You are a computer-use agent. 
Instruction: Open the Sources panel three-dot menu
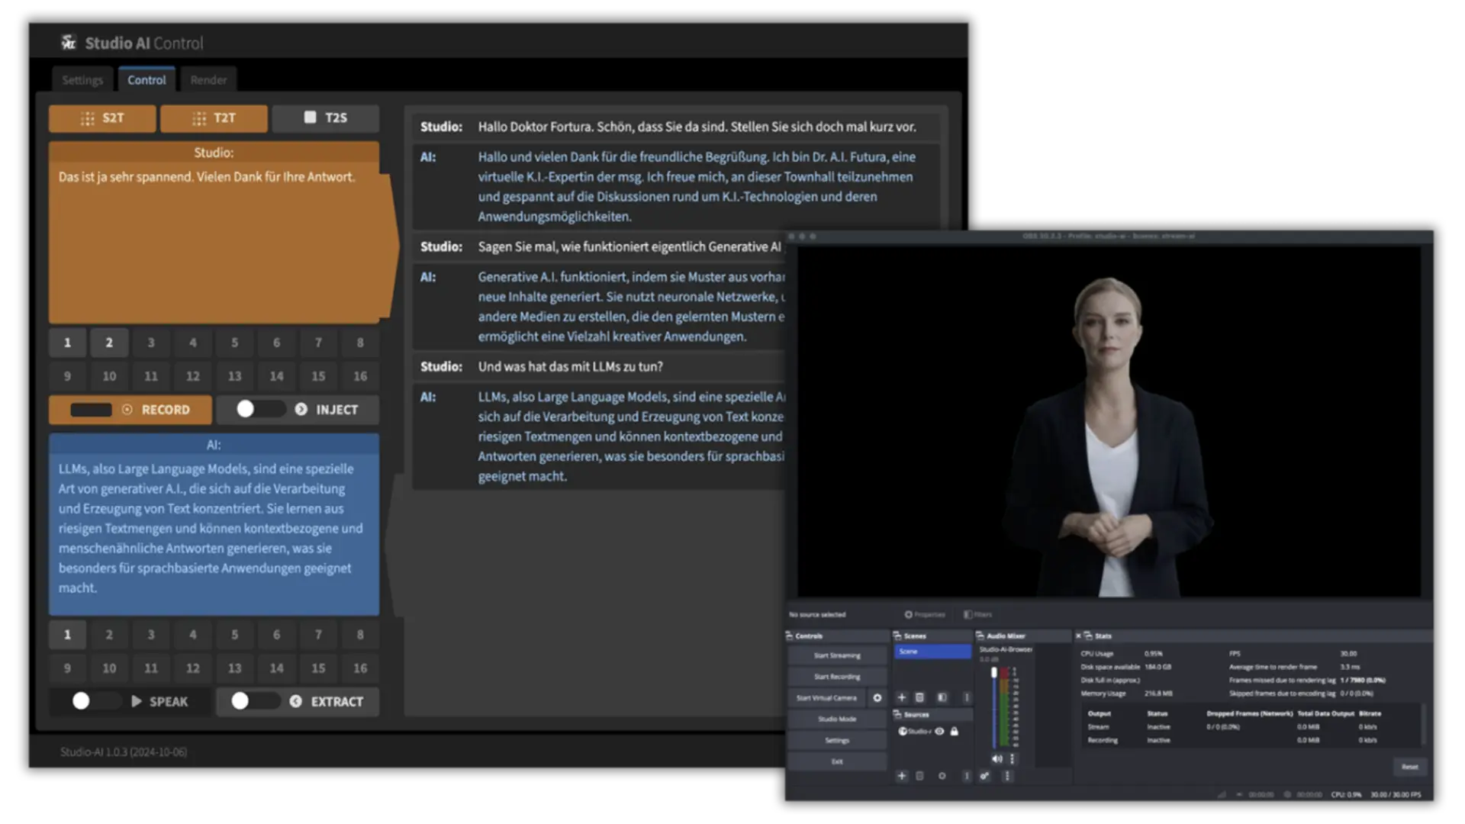click(967, 776)
